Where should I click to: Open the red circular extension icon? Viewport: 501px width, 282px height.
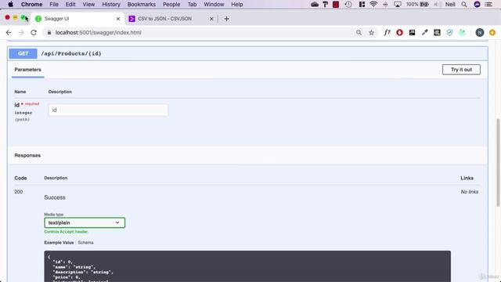click(399, 33)
